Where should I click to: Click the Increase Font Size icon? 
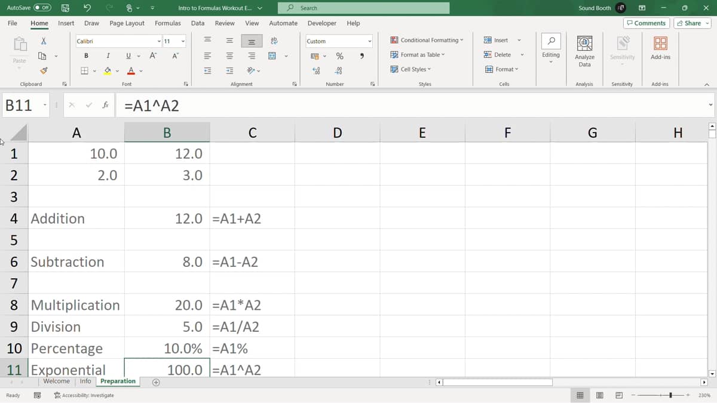click(153, 56)
